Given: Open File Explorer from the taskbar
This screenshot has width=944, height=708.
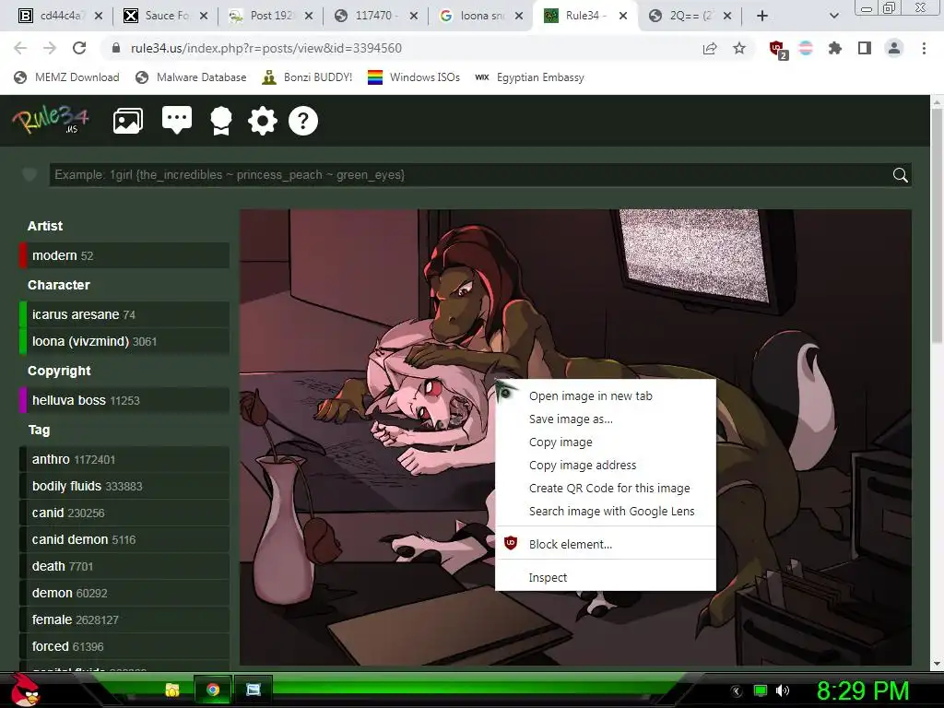Looking at the screenshot, I should click(172, 690).
